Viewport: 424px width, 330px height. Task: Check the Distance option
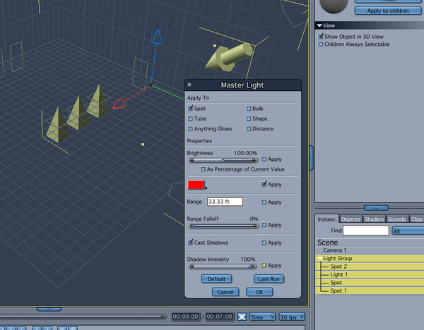[x=249, y=129]
